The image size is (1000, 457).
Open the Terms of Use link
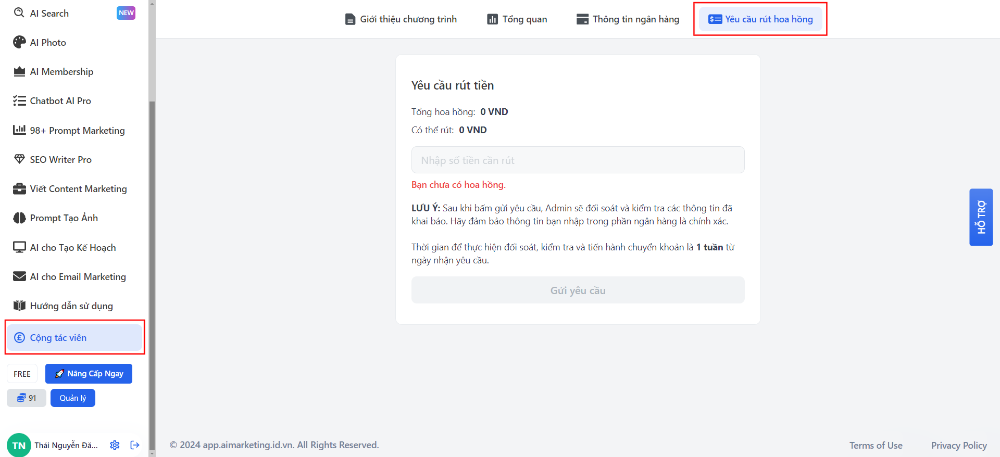tap(876, 446)
